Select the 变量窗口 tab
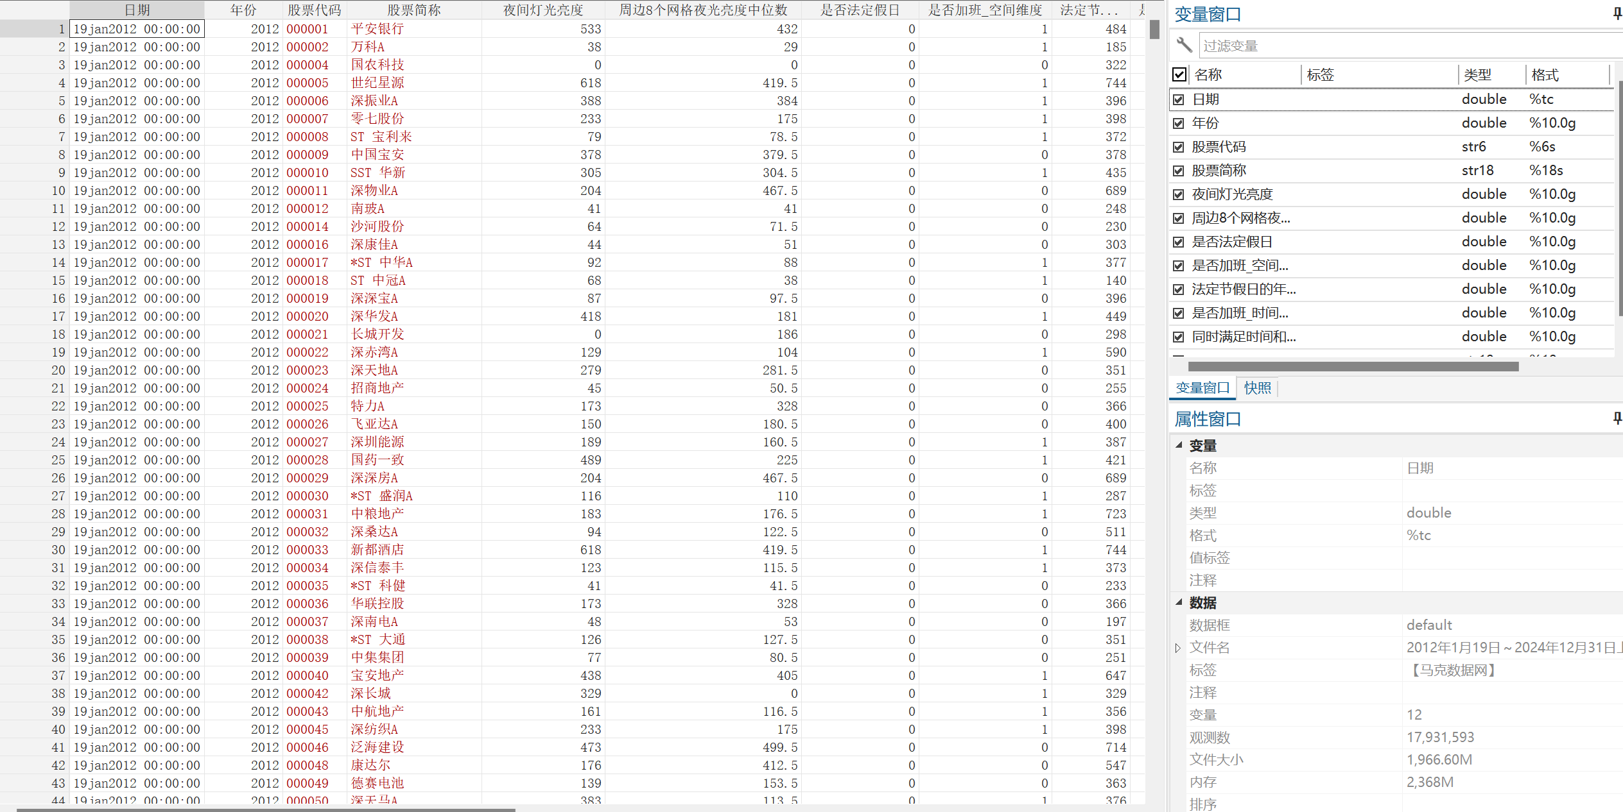 (x=1202, y=388)
